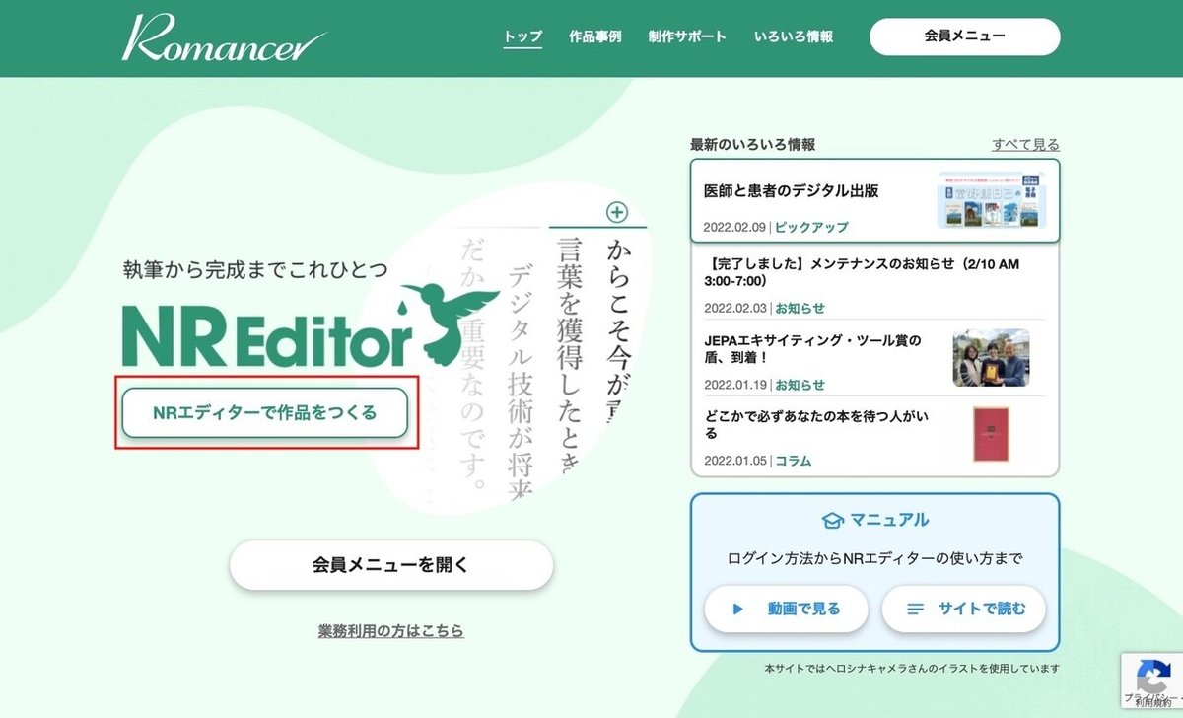Click the date text 2022.02.09
The image size is (1183, 718).
734,227
